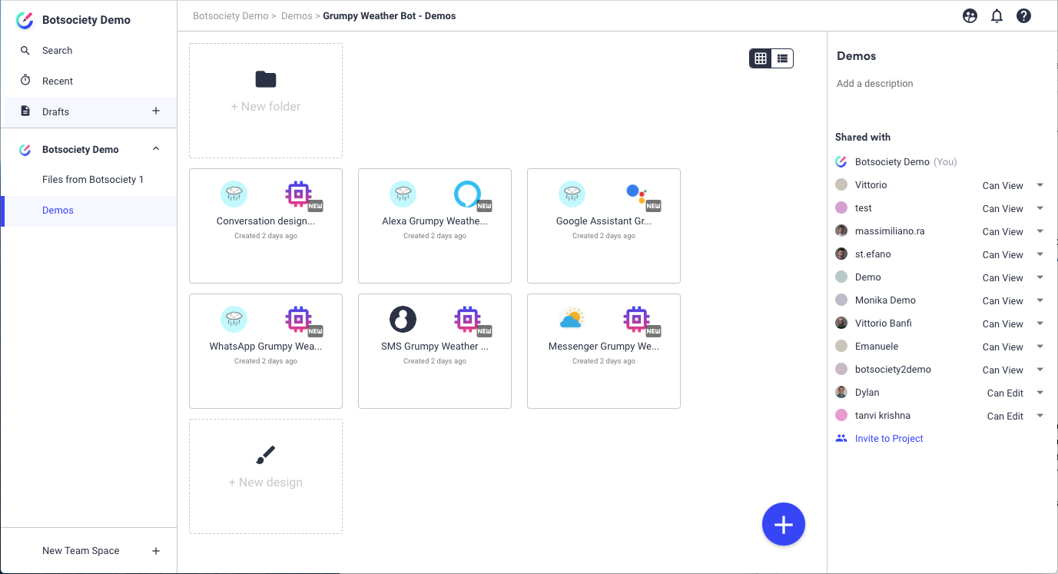Click New Team Space at the bottom
Screen dimensions: 1058x574
pos(81,550)
